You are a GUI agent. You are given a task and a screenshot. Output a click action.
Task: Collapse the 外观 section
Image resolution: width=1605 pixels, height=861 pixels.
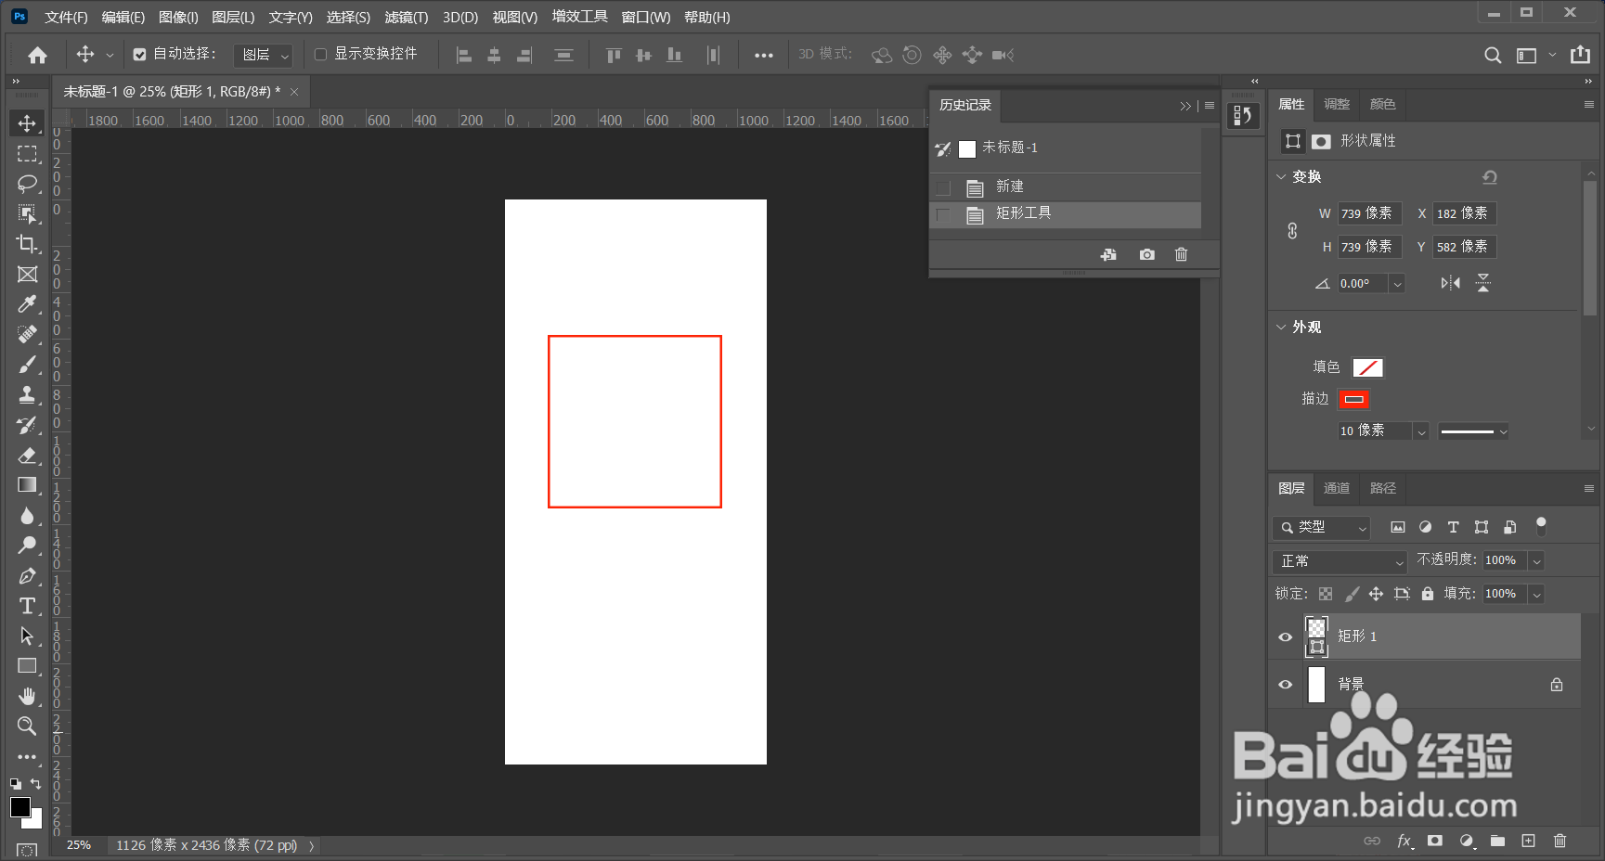[x=1281, y=328]
